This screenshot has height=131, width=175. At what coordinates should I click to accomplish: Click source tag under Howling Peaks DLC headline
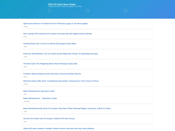(26, 47)
